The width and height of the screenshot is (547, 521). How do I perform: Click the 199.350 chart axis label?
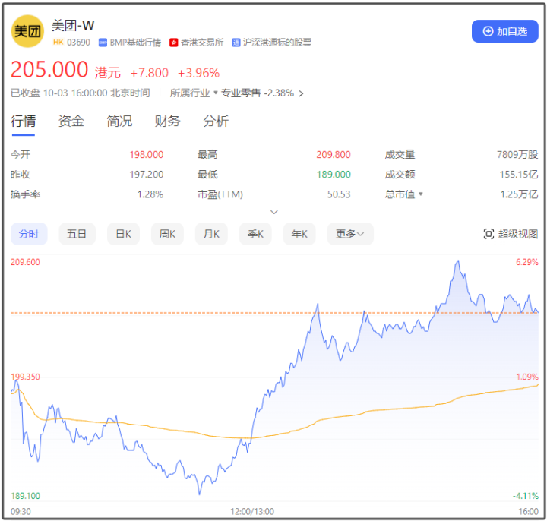click(26, 377)
